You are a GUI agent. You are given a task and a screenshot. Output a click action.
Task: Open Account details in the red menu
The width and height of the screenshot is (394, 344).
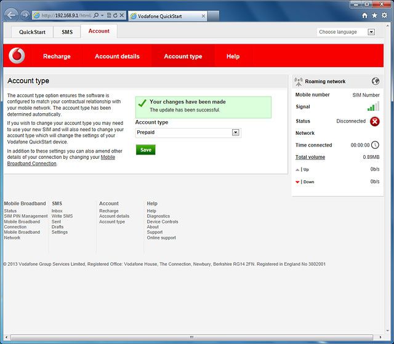pyautogui.click(x=117, y=56)
